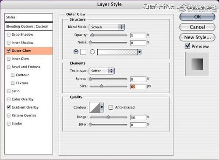Select the Satin style label

15,91
